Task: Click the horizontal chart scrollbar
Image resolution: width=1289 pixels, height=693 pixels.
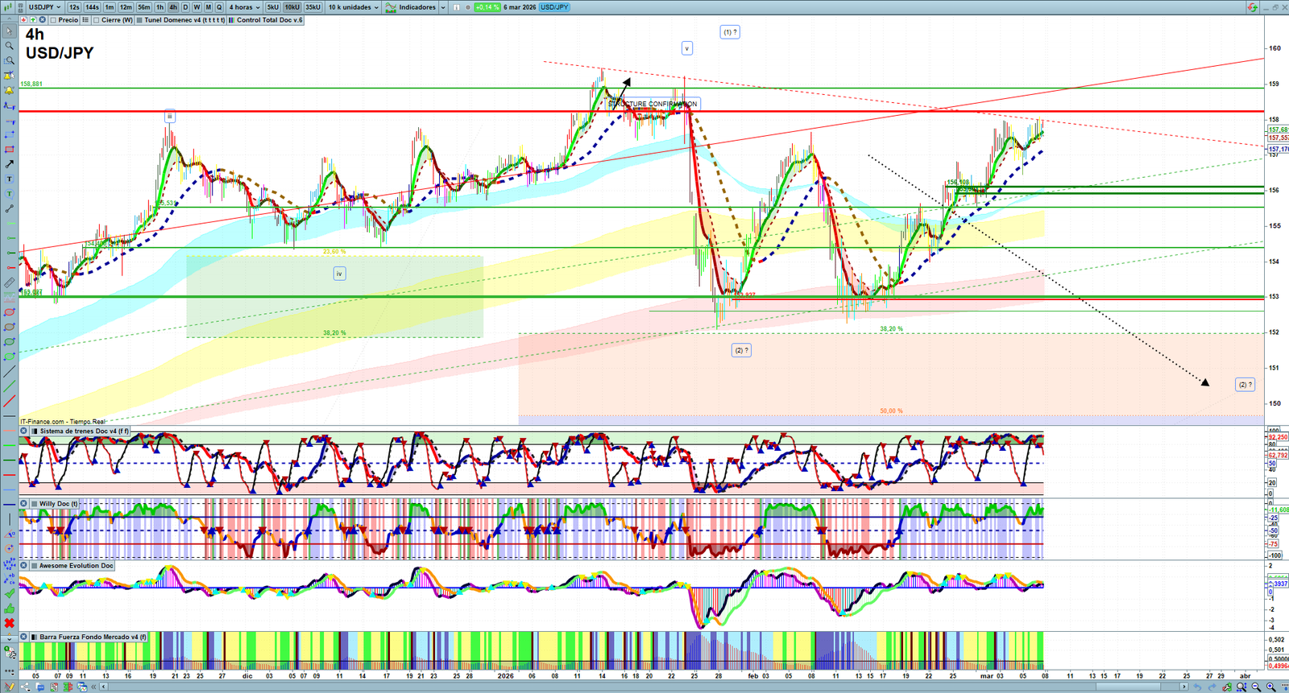Action: (x=644, y=687)
